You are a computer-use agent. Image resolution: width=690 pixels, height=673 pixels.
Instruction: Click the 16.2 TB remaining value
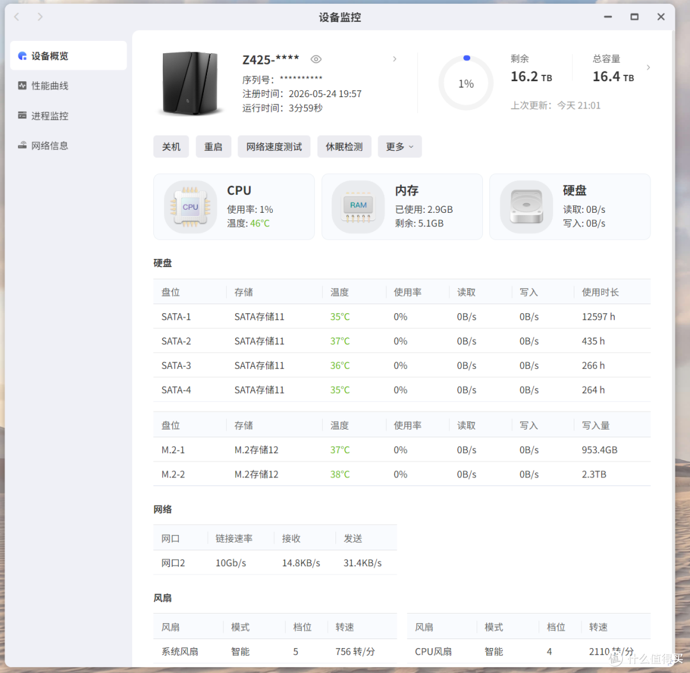531,77
